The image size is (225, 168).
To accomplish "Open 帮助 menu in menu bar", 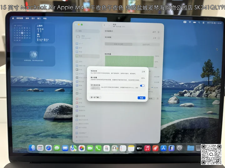I will pos(45,18).
